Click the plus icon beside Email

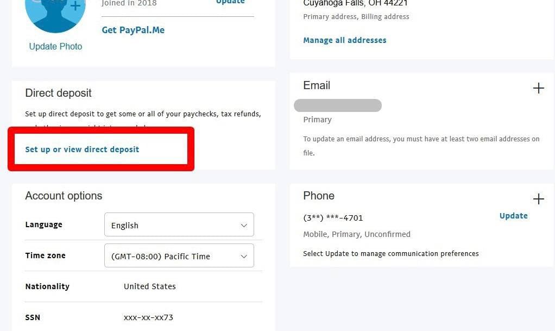(x=538, y=88)
